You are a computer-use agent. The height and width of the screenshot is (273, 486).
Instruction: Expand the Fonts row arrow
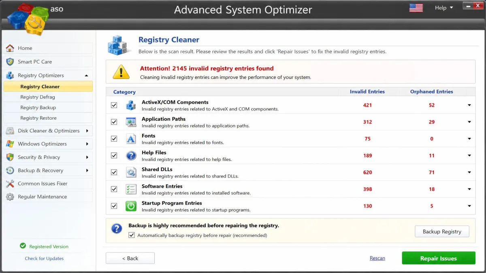tap(469, 139)
